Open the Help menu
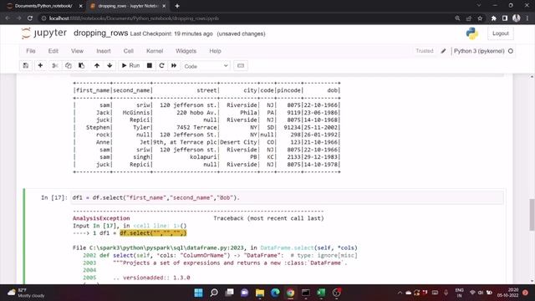The width and height of the screenshot is (535, 301). pos(215,51)
